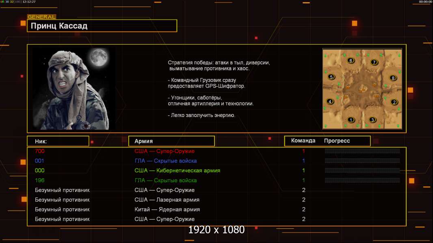Click the 12:12:27 clock readout

[x=29, y=2]
